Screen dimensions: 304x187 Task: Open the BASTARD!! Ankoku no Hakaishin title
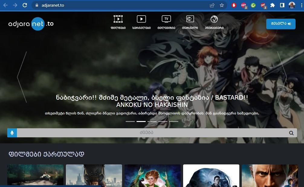(x=152, y=101)
